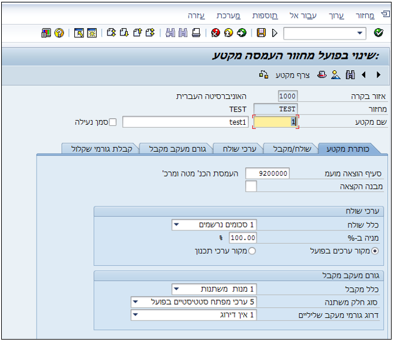Switch to גורם מעקב מקבל tab
Screen dimensions: 394x342
click(x=178, y=149)
